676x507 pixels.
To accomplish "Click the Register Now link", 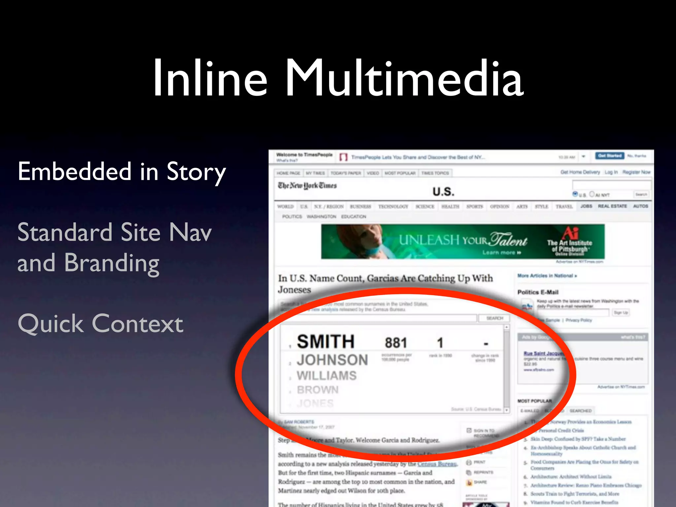I will coord(636,172).
